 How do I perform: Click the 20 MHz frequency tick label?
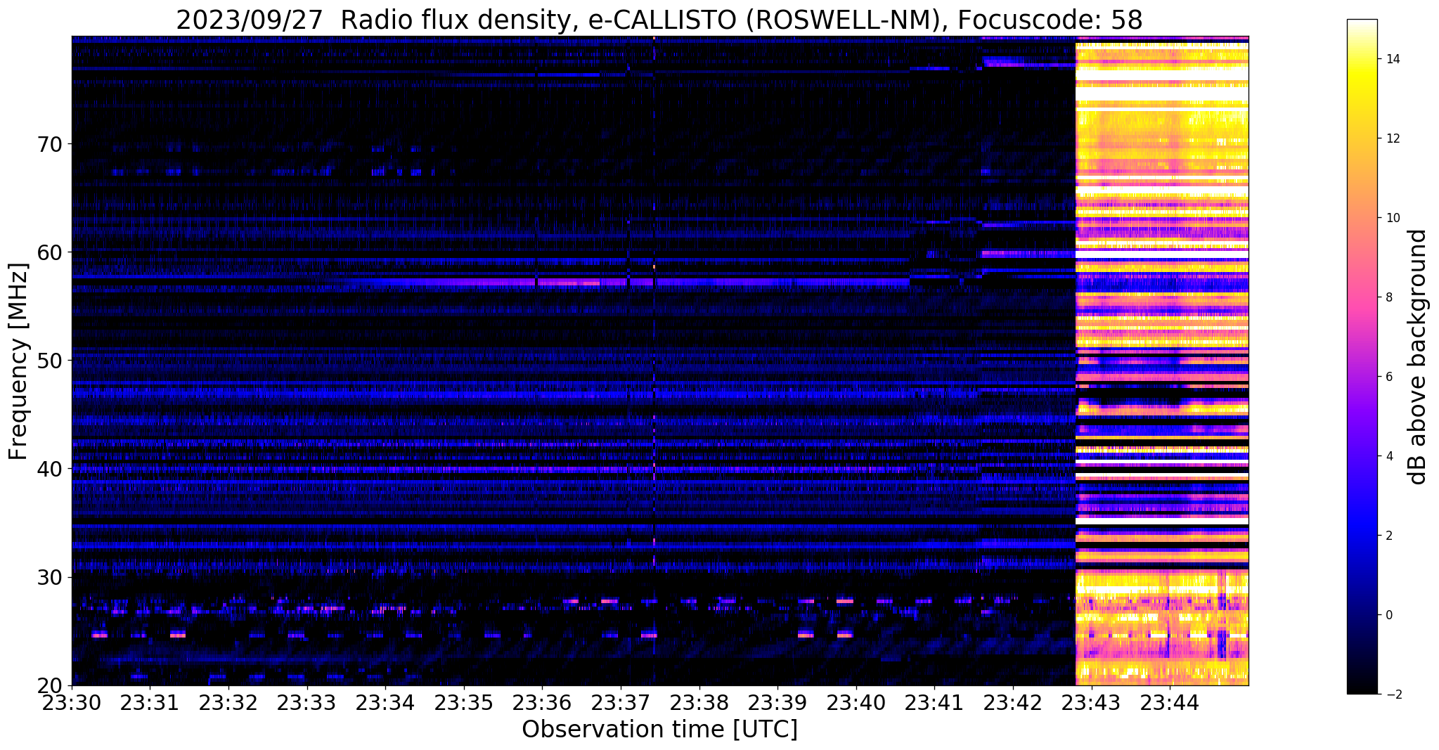click(49, 685)
